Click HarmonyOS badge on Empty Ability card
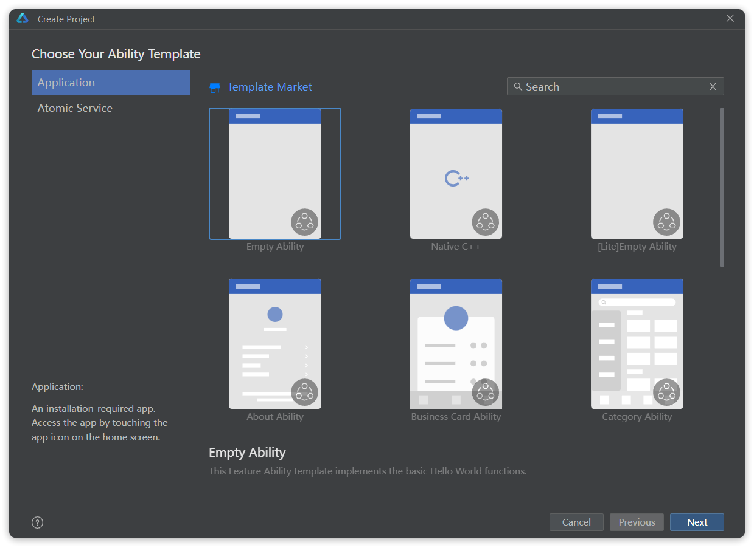 (304, 222)
